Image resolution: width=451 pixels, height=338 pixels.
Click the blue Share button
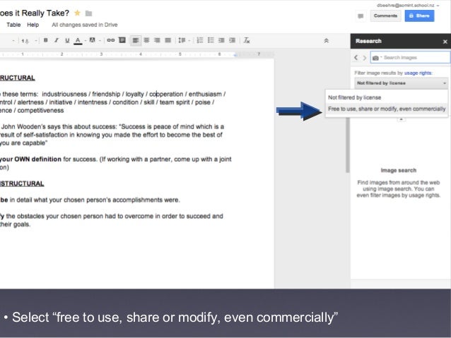[419, 15]
